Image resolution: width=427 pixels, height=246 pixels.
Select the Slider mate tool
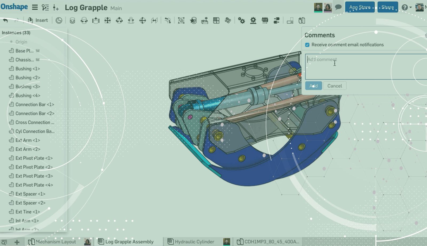pyautogui.click(x=96, y=21)
